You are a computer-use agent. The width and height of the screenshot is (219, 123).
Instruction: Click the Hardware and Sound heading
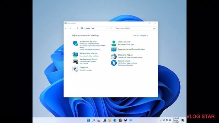coord(88,59)
